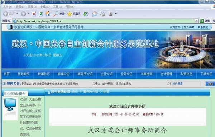Open the Mail icon dropdown arrow
The width and height of the screenshot is (215, 137).
tap(98, 14)
